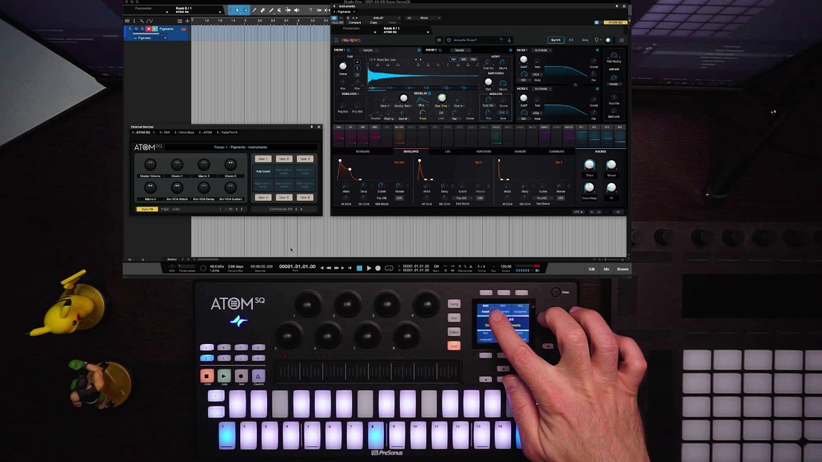Select the Eraser tool in the toolbar

pos(263,10)
